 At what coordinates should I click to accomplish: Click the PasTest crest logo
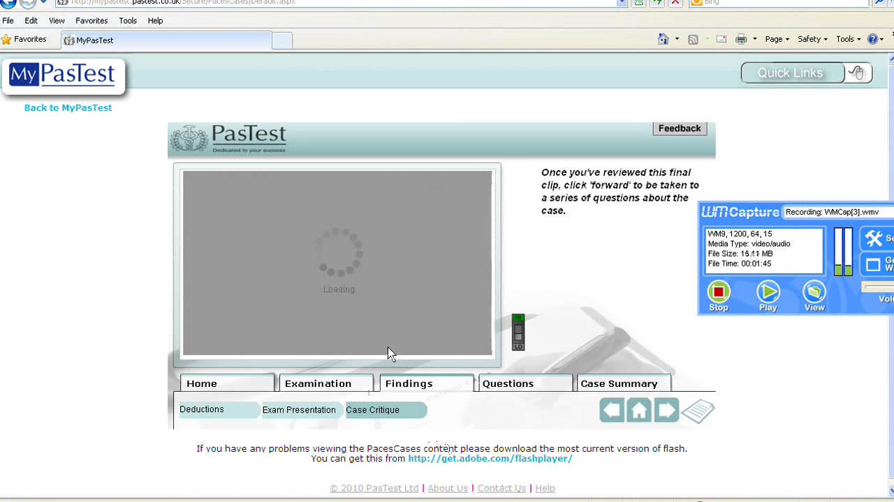tap(228, 138)
